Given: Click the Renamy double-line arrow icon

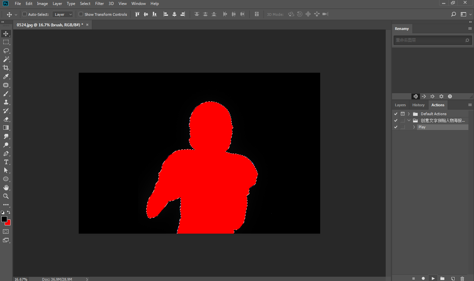Looking at the screenshot, I should coord(432,96).
